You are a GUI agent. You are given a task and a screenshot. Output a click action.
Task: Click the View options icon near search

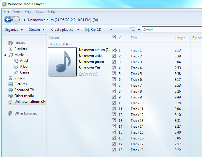[x=133, y=30]
